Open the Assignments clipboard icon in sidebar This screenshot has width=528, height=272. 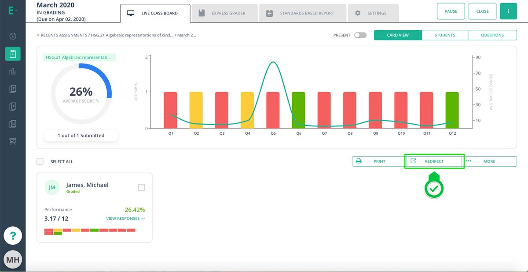[12, 54]
